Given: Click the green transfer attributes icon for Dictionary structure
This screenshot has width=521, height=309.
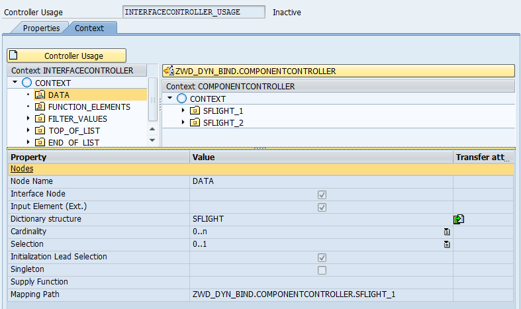Looking at the screenshot, I should click(459, 219).
